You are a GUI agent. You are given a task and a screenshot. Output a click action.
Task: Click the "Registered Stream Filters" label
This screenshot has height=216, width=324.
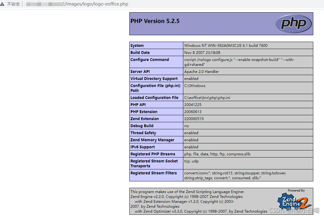[x=154, y=173]
